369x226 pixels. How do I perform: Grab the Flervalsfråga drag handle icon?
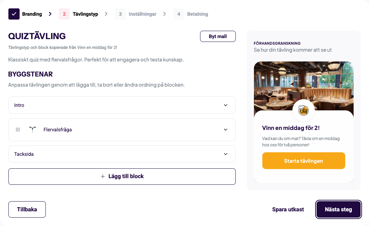[x=18, y=130]
